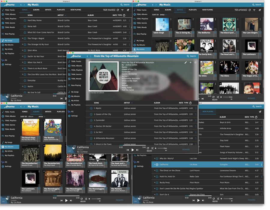Expand triangle next to The Stranger At My Door

point(22,44)
